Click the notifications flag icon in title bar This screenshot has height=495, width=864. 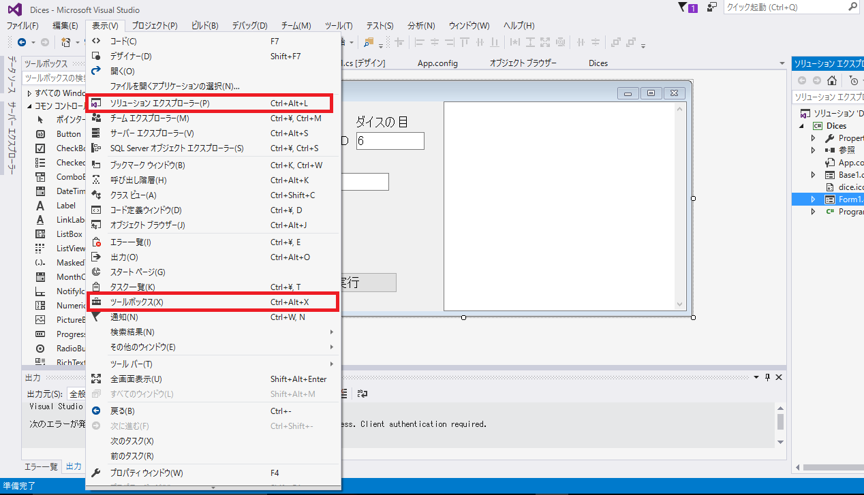683,7
